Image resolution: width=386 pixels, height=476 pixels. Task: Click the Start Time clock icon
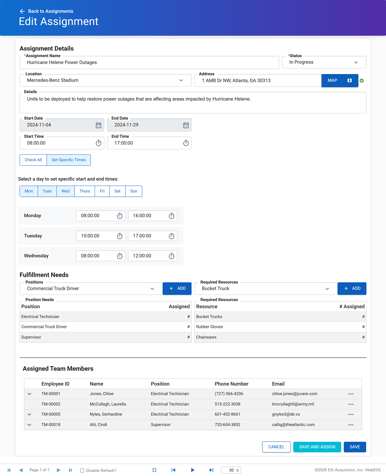(x=99, y=143)
